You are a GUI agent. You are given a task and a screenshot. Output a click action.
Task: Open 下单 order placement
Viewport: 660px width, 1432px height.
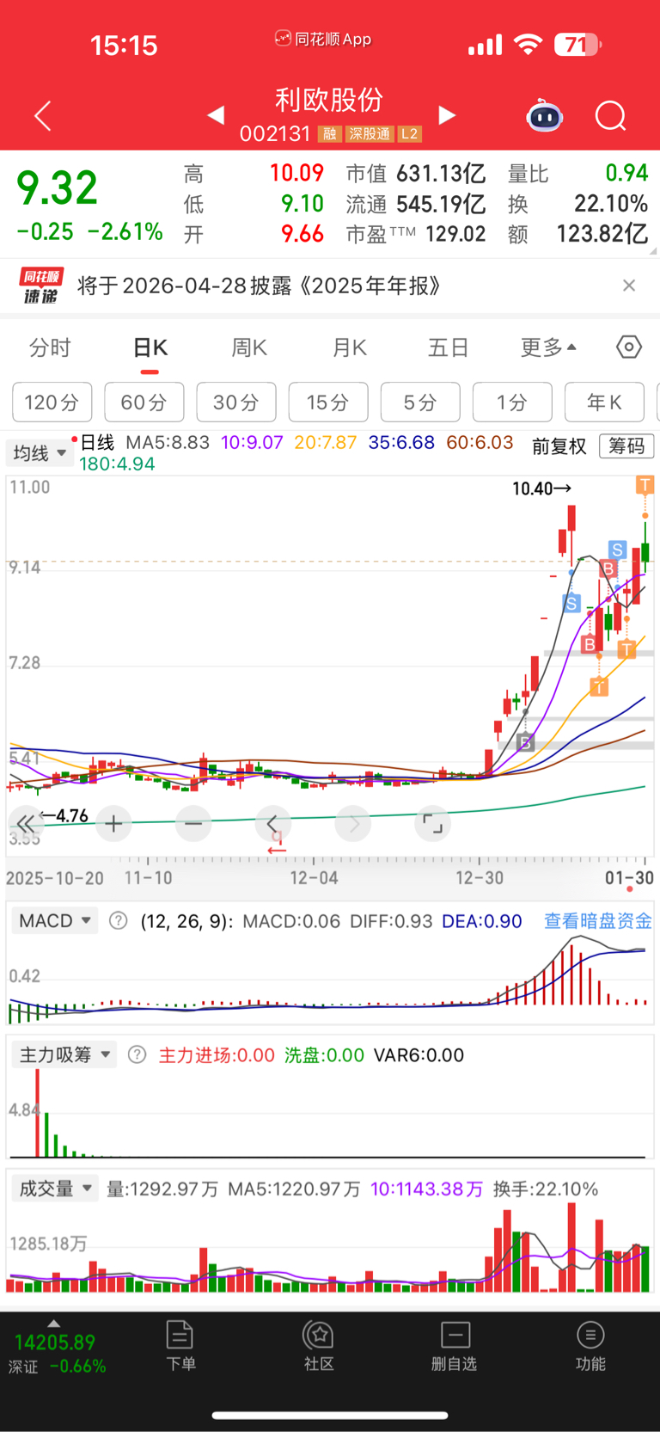tap(180, 1346)
